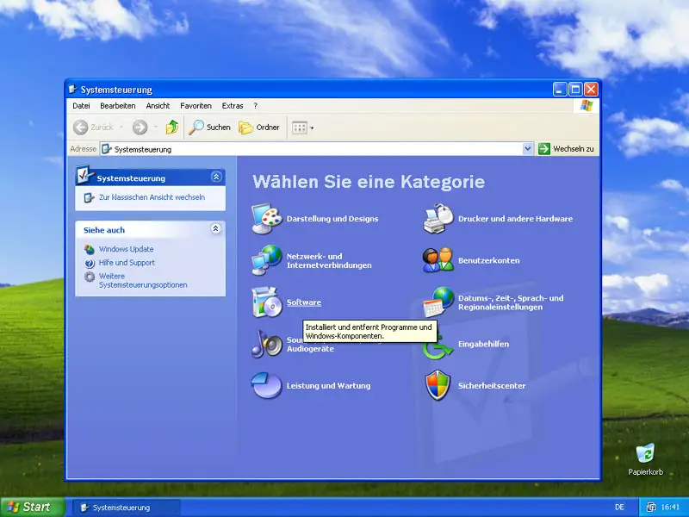Open the Datei menu
689x517 pixels.
(81, 106)
